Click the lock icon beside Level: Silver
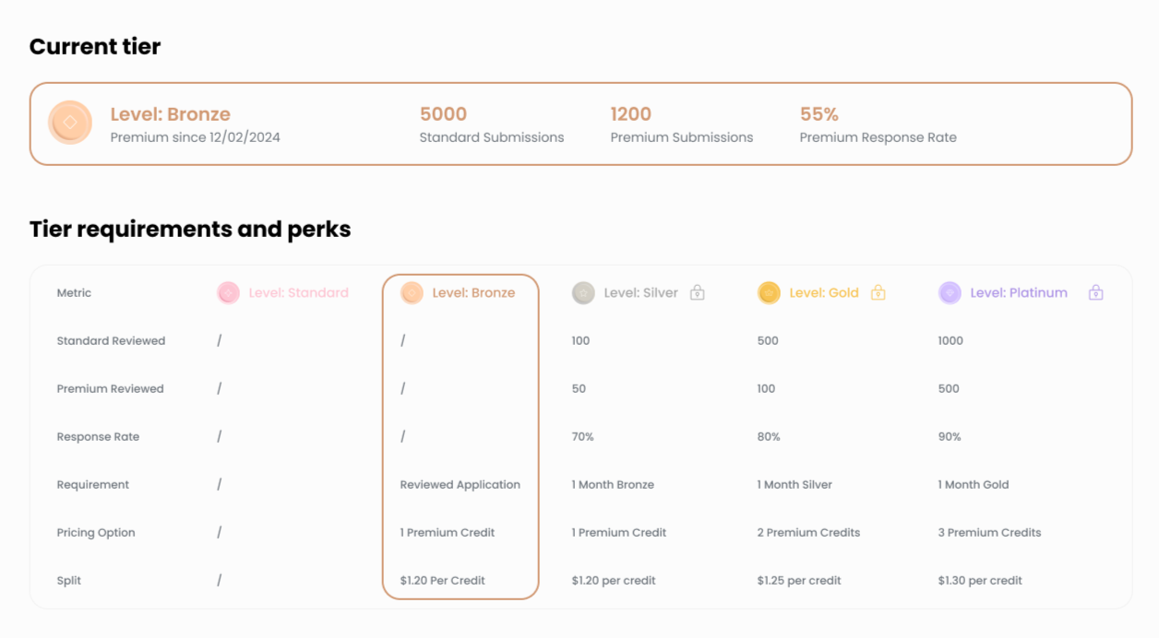This screenshot has height=638, width=1159. (x=698, y=293)
